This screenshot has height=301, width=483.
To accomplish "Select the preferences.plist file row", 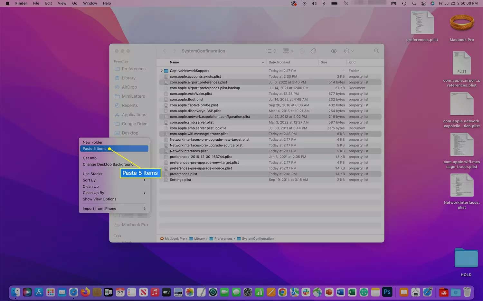I will pos(184,174).
